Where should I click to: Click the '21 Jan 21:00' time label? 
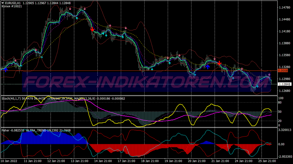220,161
